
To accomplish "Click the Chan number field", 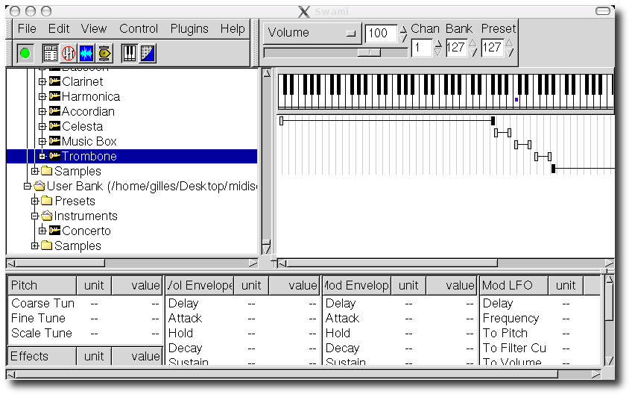I will pos(422,48).
